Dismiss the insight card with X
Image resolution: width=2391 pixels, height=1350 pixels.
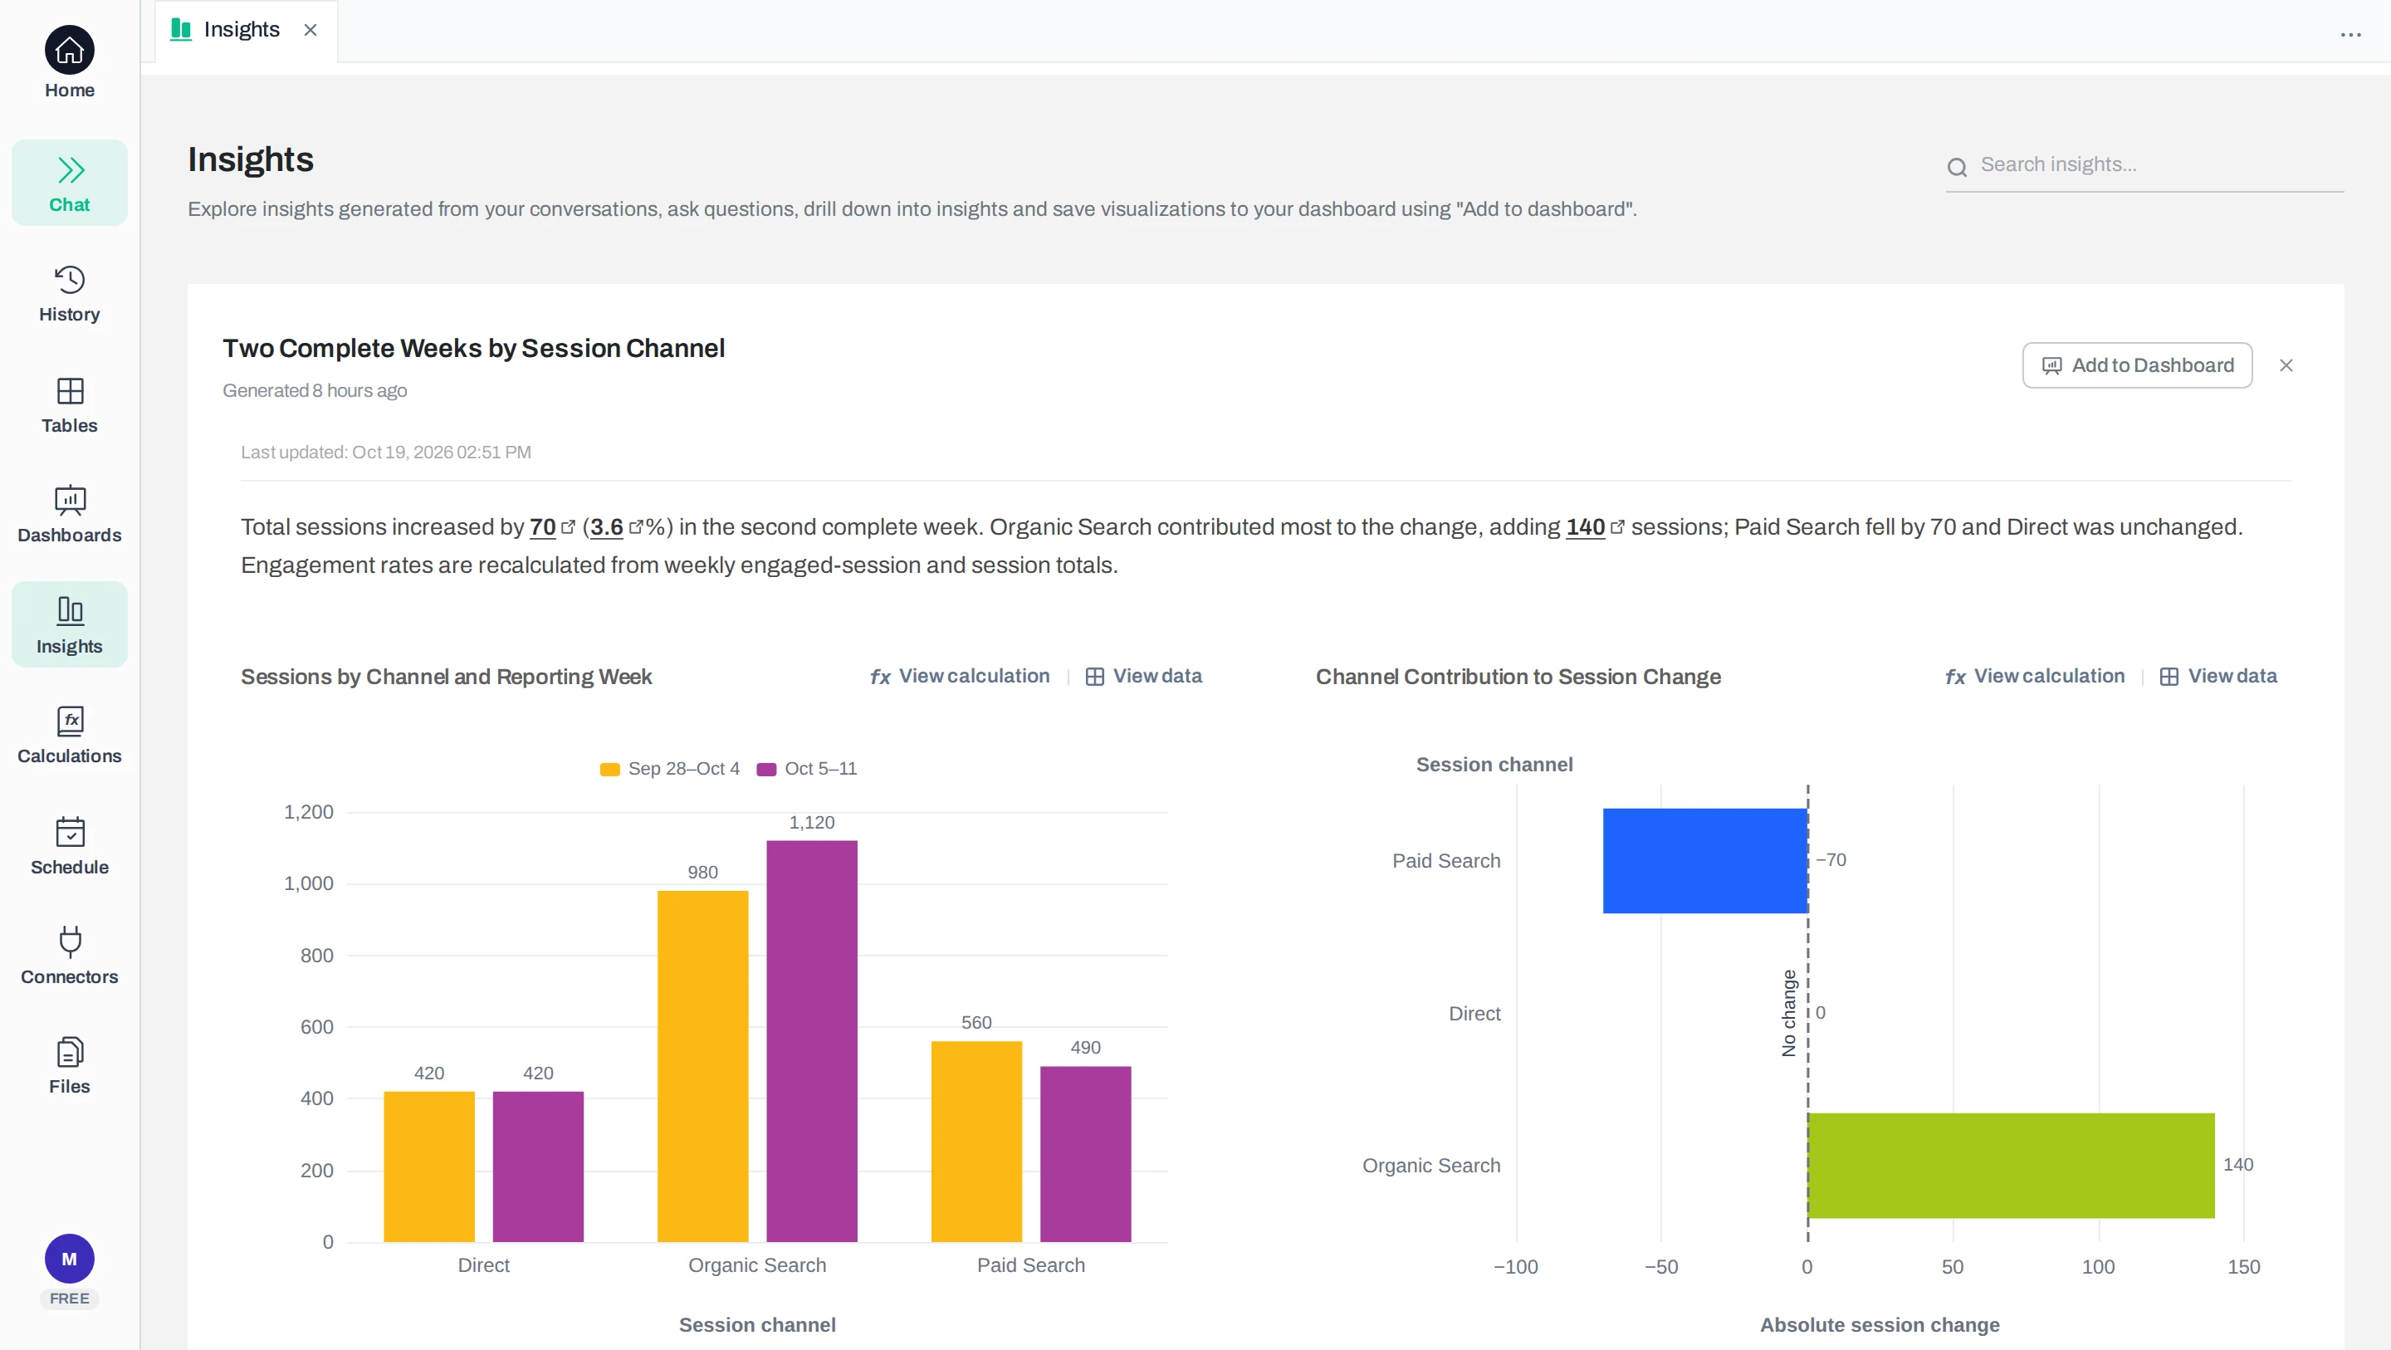coord(2287,366)
